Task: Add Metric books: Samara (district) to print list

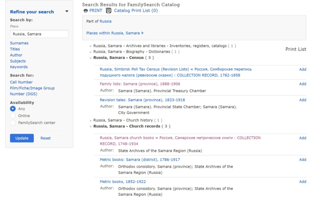Action: [x=303, y=160]
